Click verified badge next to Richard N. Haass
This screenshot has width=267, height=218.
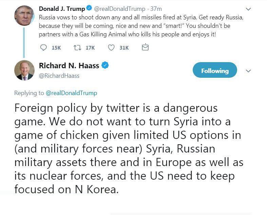105,66
